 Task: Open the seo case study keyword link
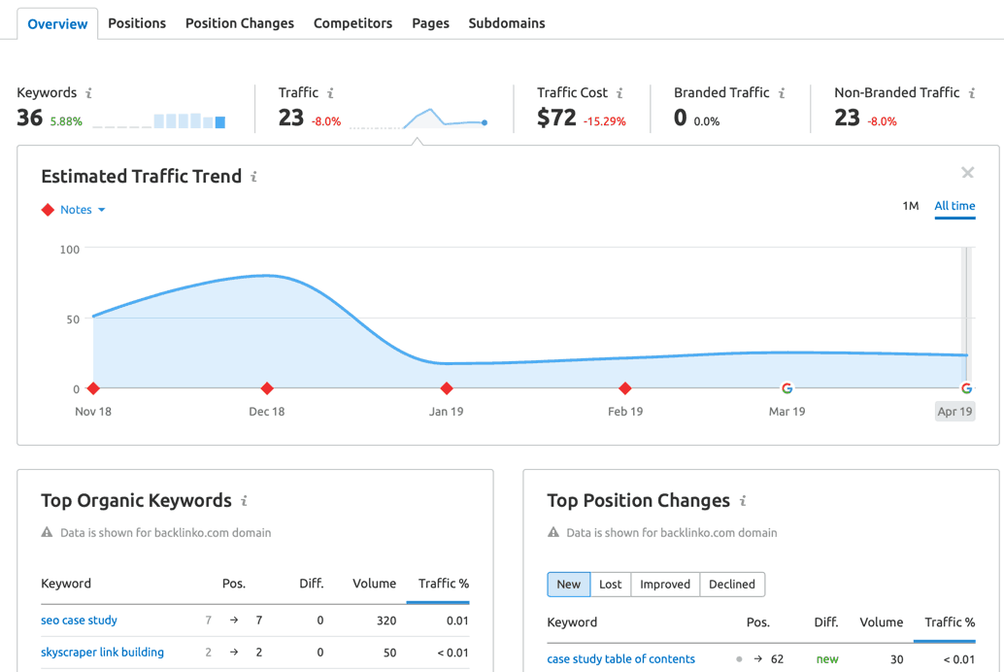point(79,620)
